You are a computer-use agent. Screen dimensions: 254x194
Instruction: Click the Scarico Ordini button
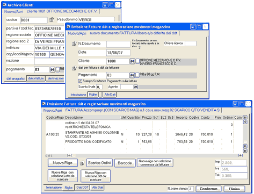coord(99,163)
